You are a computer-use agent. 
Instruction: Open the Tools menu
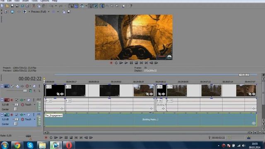pos(34,1)
